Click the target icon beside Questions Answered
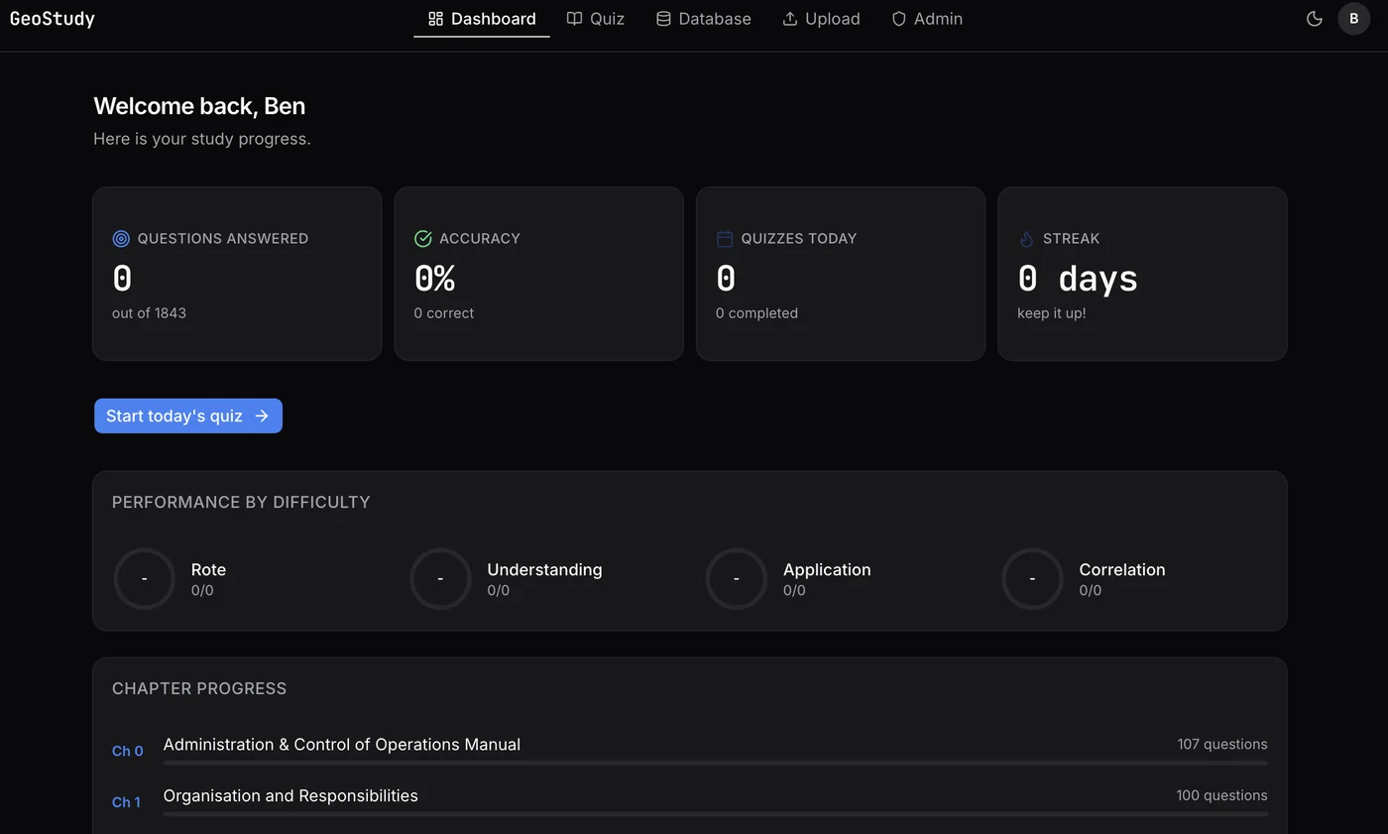Image resolution: width=1388 pixels, height=834 pixels. 121,239
